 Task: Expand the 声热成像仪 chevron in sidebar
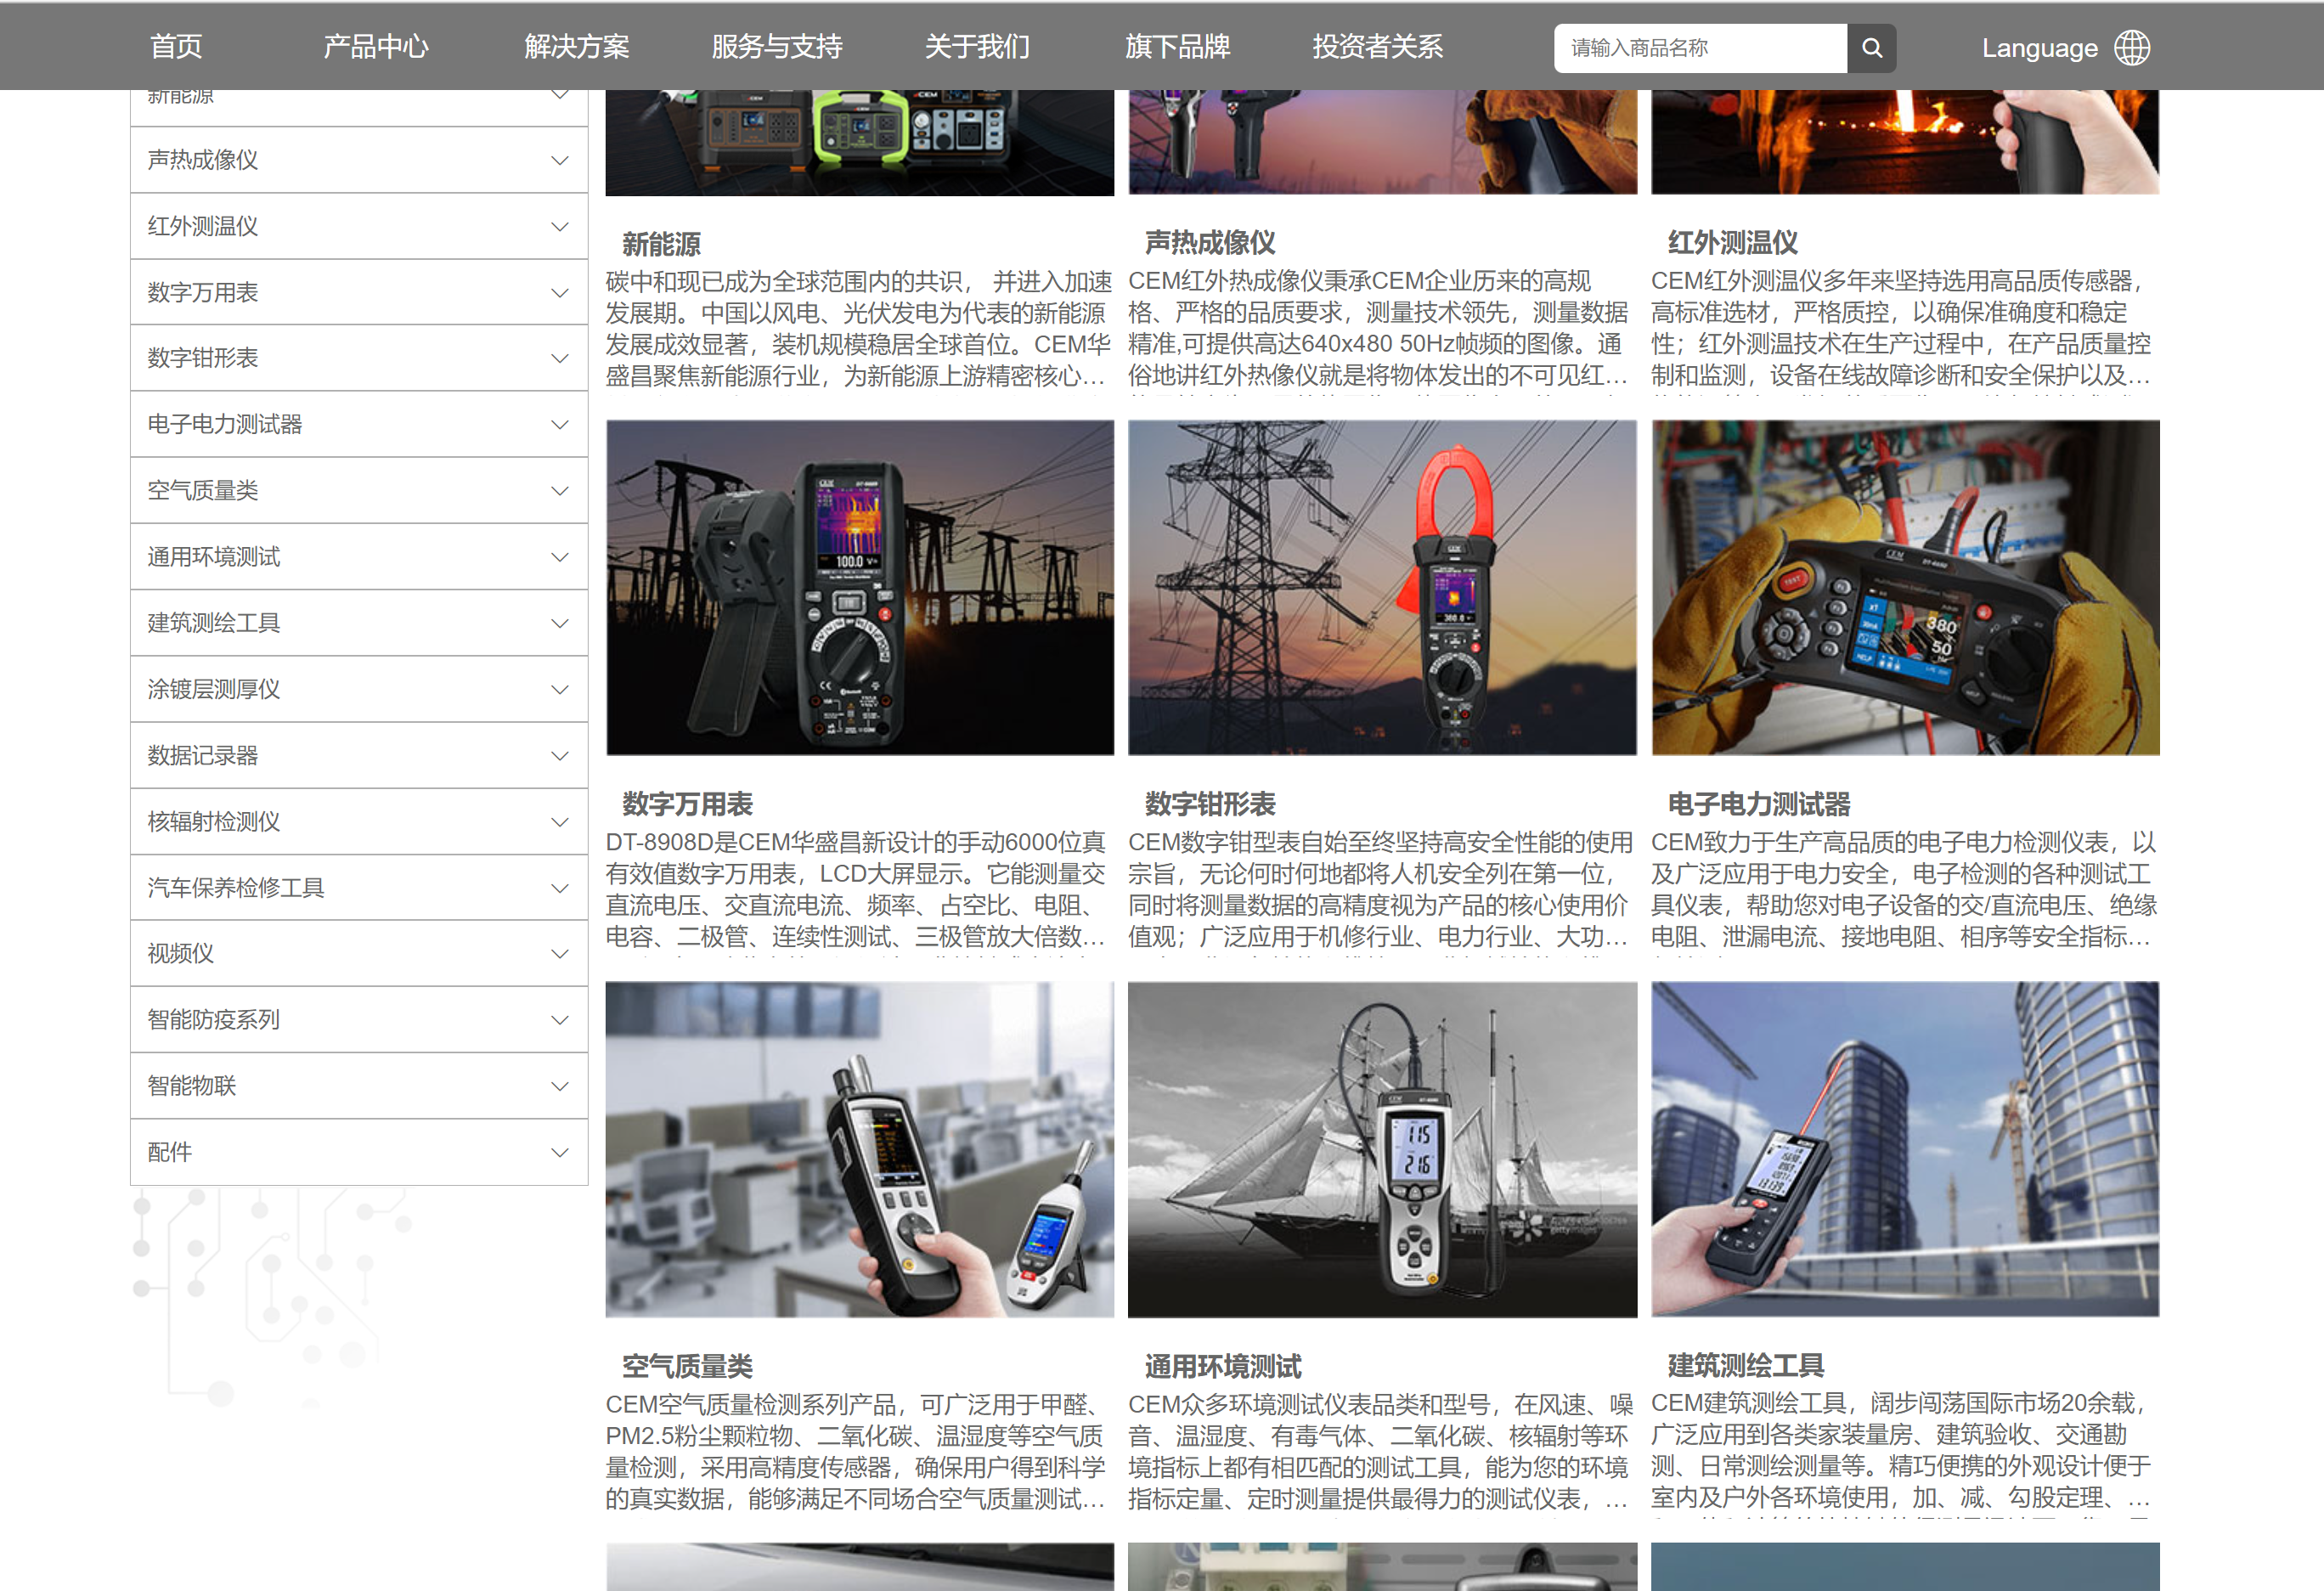(x=560, y=160)
